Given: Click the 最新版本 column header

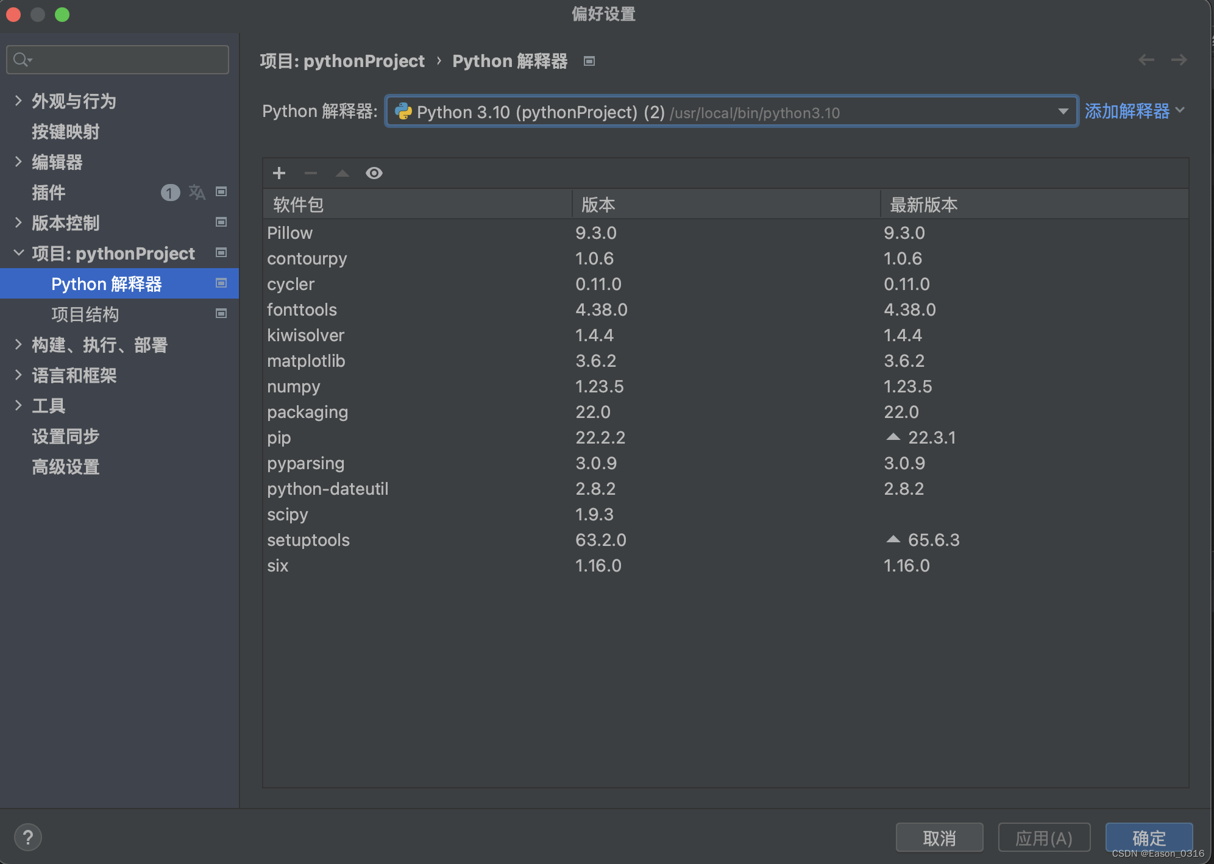Looking at the screenshot, I should [1034, 204].
